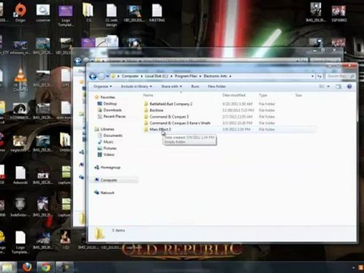Click the Adwords file on the desktop
Screen dimensions: 364x273
click(x=20, y=175)
